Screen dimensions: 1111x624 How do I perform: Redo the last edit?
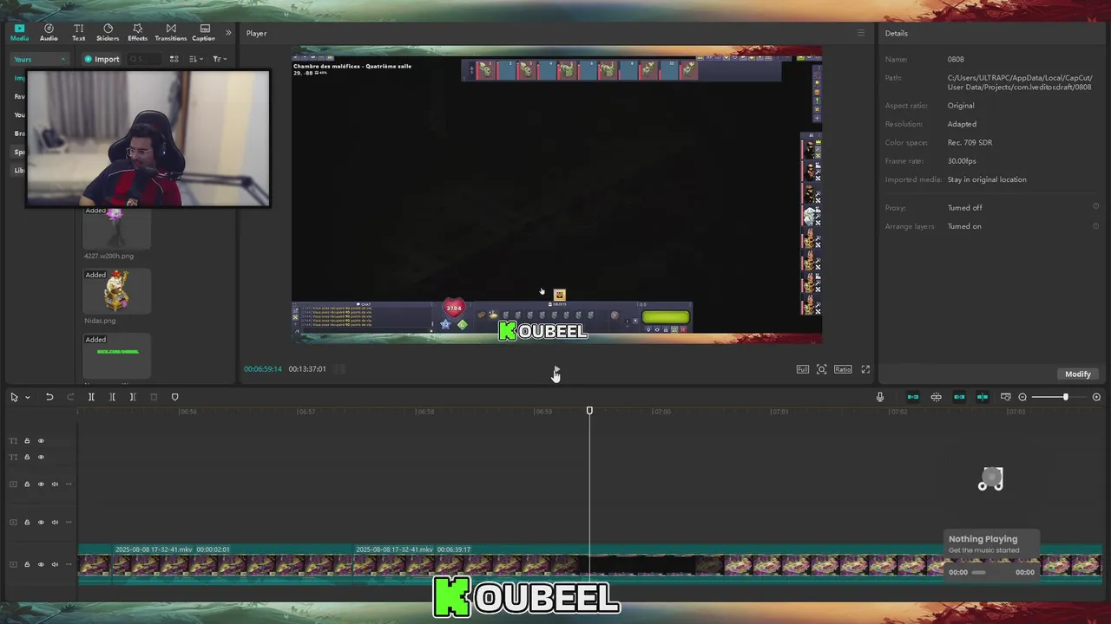70,397
